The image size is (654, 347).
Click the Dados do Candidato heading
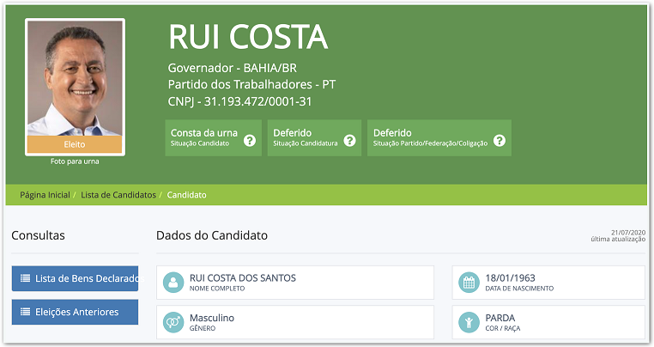[212, 235]
